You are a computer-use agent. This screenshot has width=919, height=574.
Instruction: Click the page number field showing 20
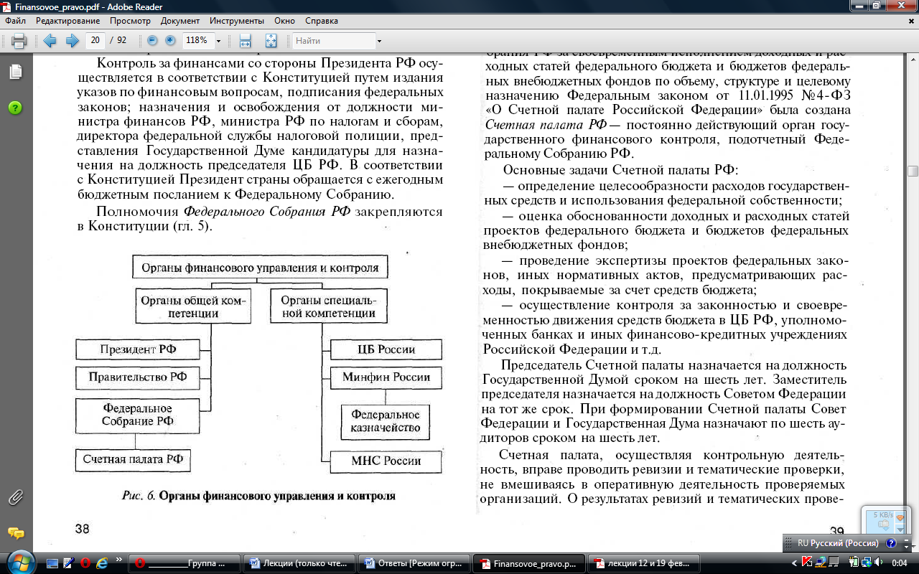point(95,41)
